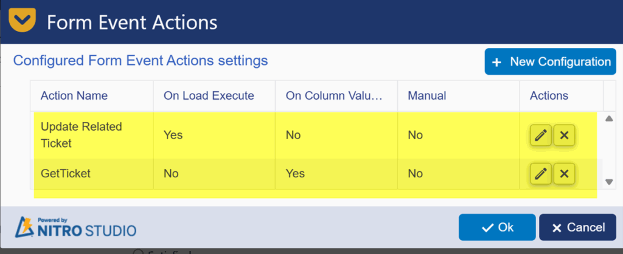Sort by the Action Name column header
623x254 pixels.
point(74,95)
